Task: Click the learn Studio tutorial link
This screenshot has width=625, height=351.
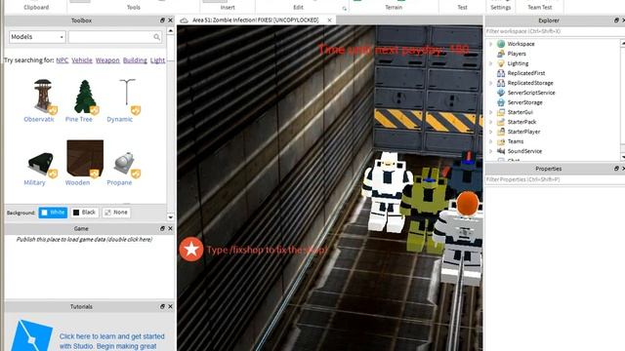Action: coord(111,341)
